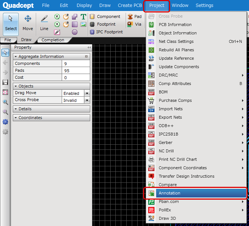Click the blue gear settings icon

point(5,122)
